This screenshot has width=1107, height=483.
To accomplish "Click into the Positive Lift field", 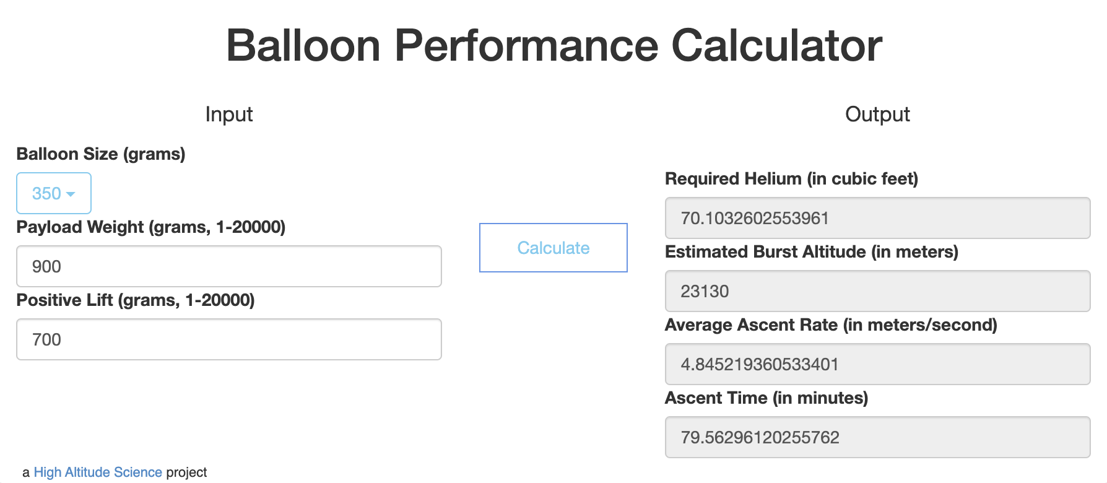I will 228,339.
